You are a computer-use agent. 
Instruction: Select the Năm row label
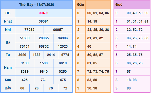click(x=8, y=67)
